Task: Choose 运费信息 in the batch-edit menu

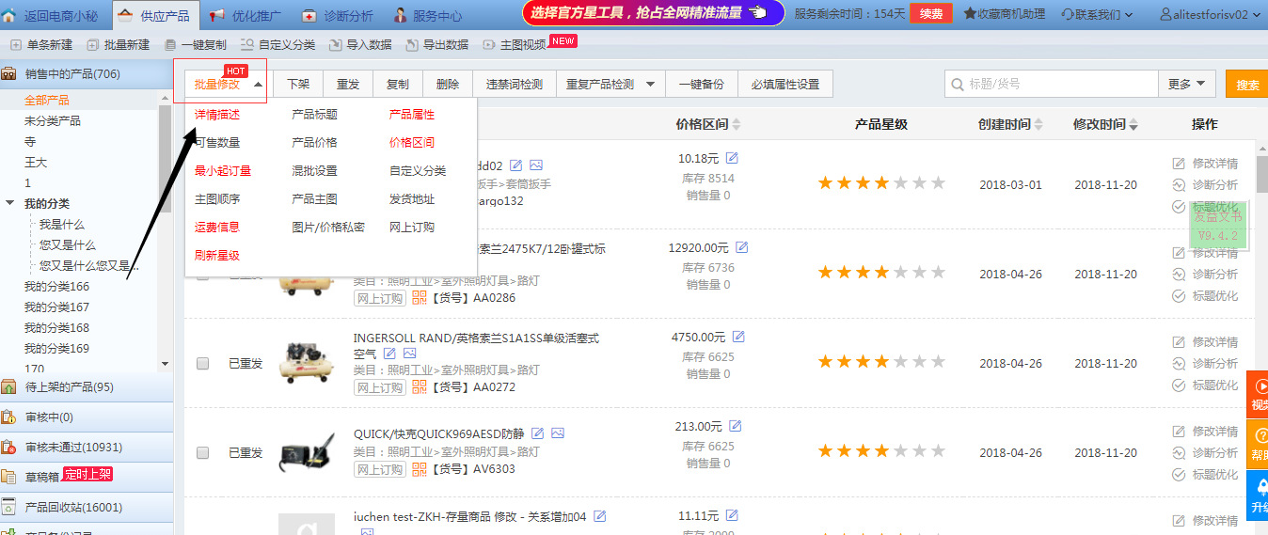Action: point(217,228)
